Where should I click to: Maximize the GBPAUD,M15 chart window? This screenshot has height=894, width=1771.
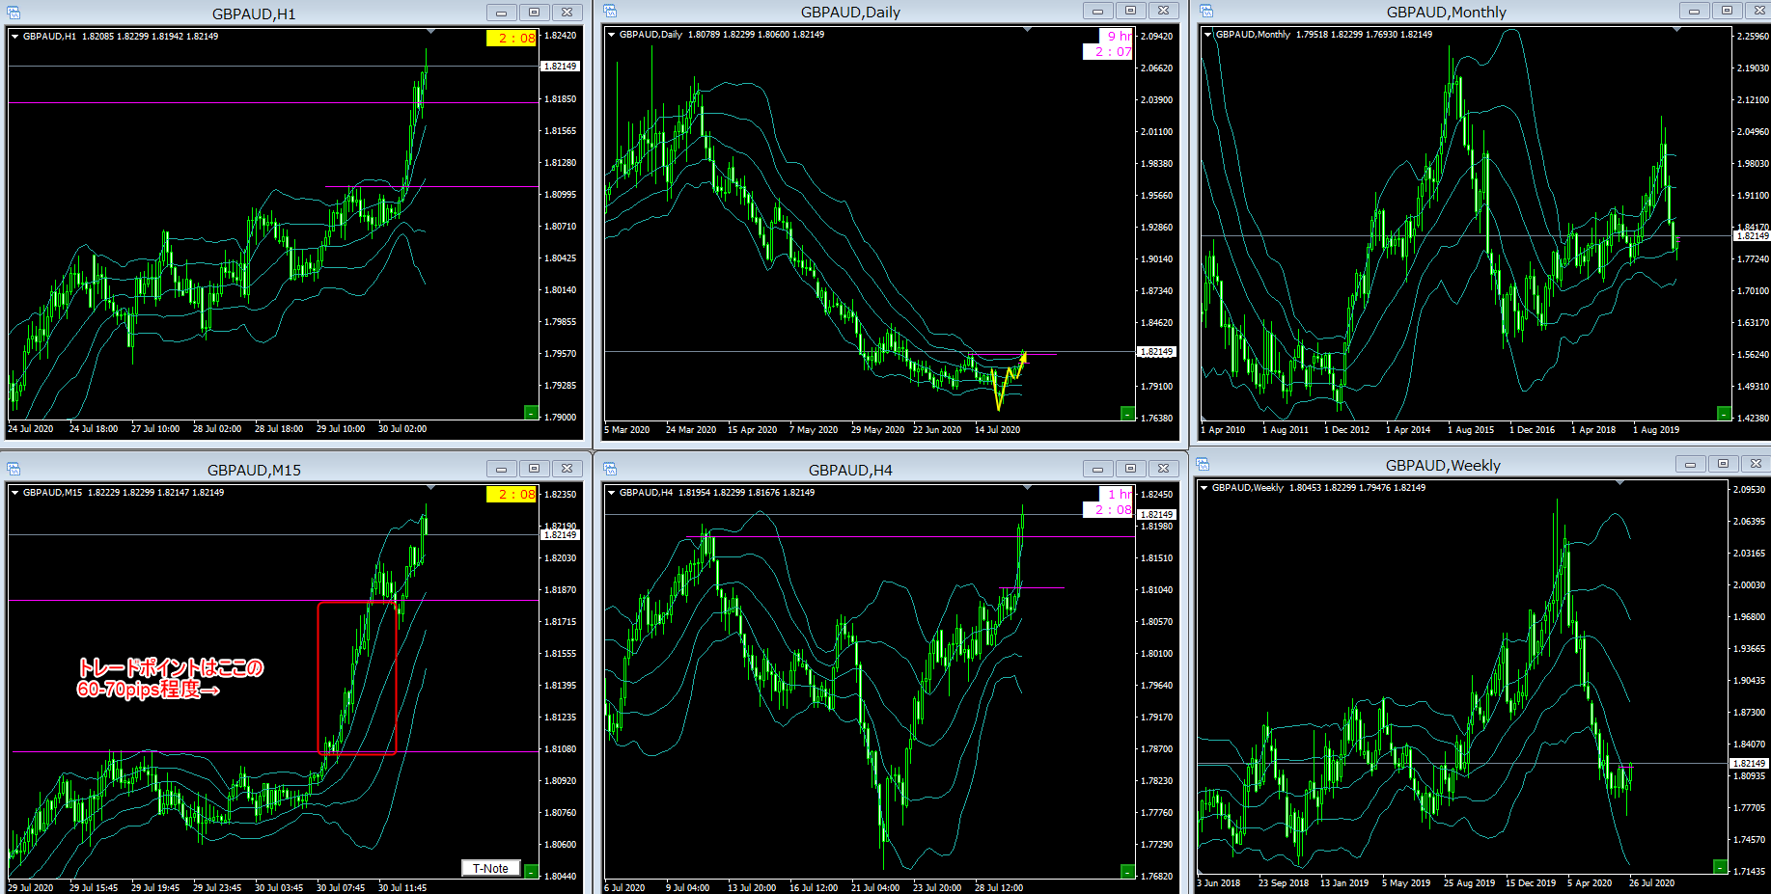(534, 469)
